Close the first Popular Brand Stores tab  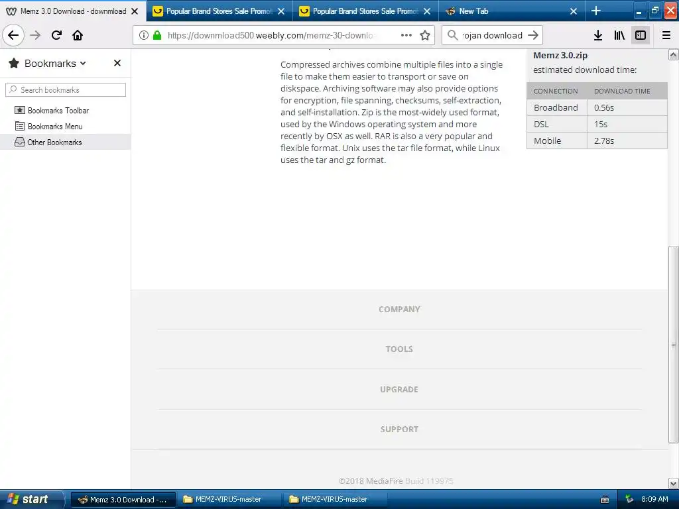click(281, 11)
